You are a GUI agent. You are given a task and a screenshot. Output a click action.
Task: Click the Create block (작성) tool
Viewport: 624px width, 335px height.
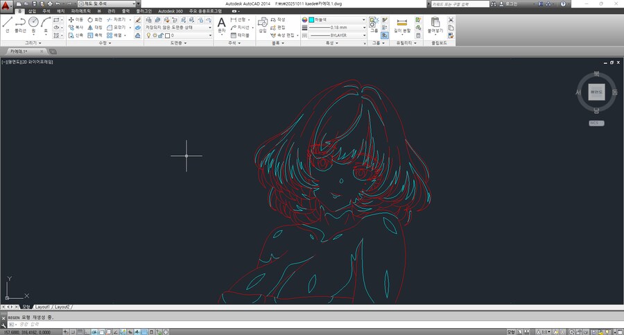[x=278, y=19]
